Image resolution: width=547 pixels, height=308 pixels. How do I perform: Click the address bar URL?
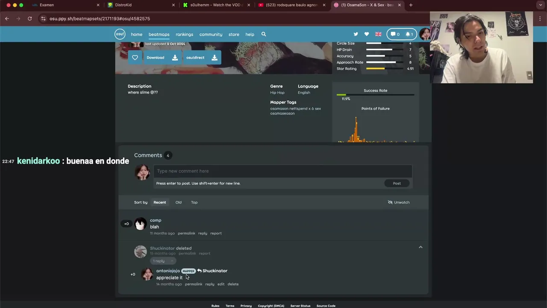coord(100,19)
